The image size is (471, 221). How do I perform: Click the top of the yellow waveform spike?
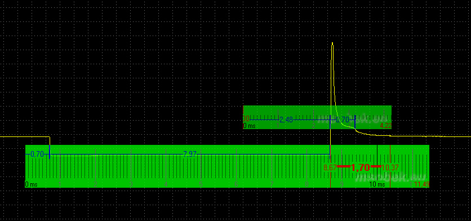332,44
